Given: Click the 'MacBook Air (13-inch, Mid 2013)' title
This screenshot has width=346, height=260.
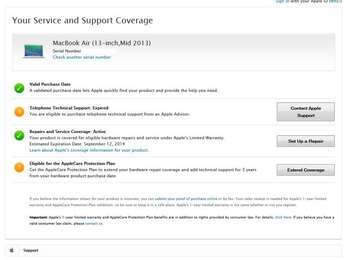Looking at the screenshot, I should 102,43.
